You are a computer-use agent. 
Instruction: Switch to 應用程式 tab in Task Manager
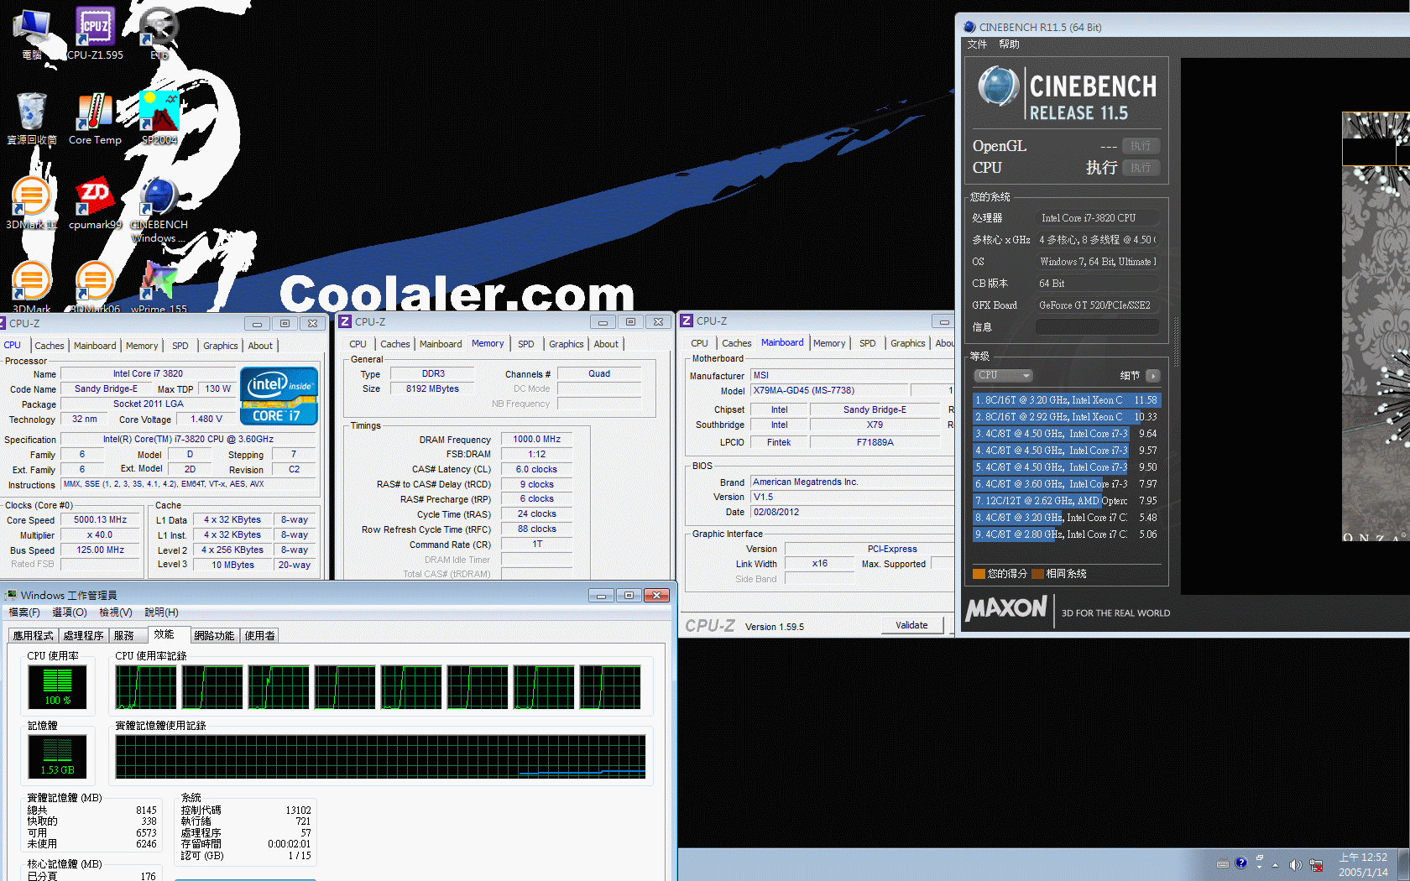[34, 636]
